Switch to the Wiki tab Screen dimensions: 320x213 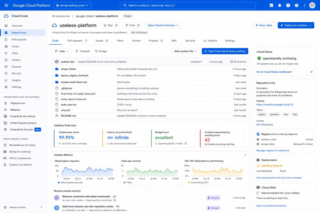click(174, 41)
